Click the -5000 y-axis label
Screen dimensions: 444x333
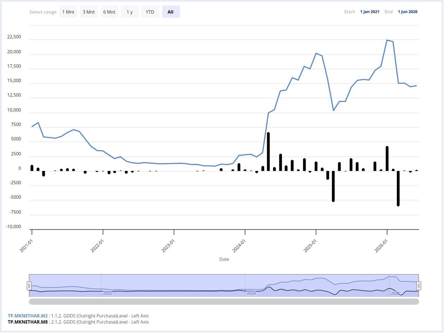pos(15,197)
